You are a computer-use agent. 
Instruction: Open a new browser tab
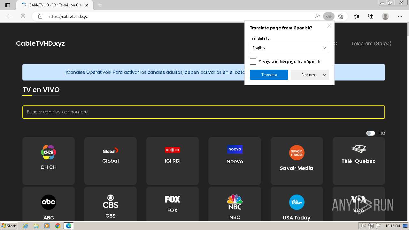tap(100, 5)
